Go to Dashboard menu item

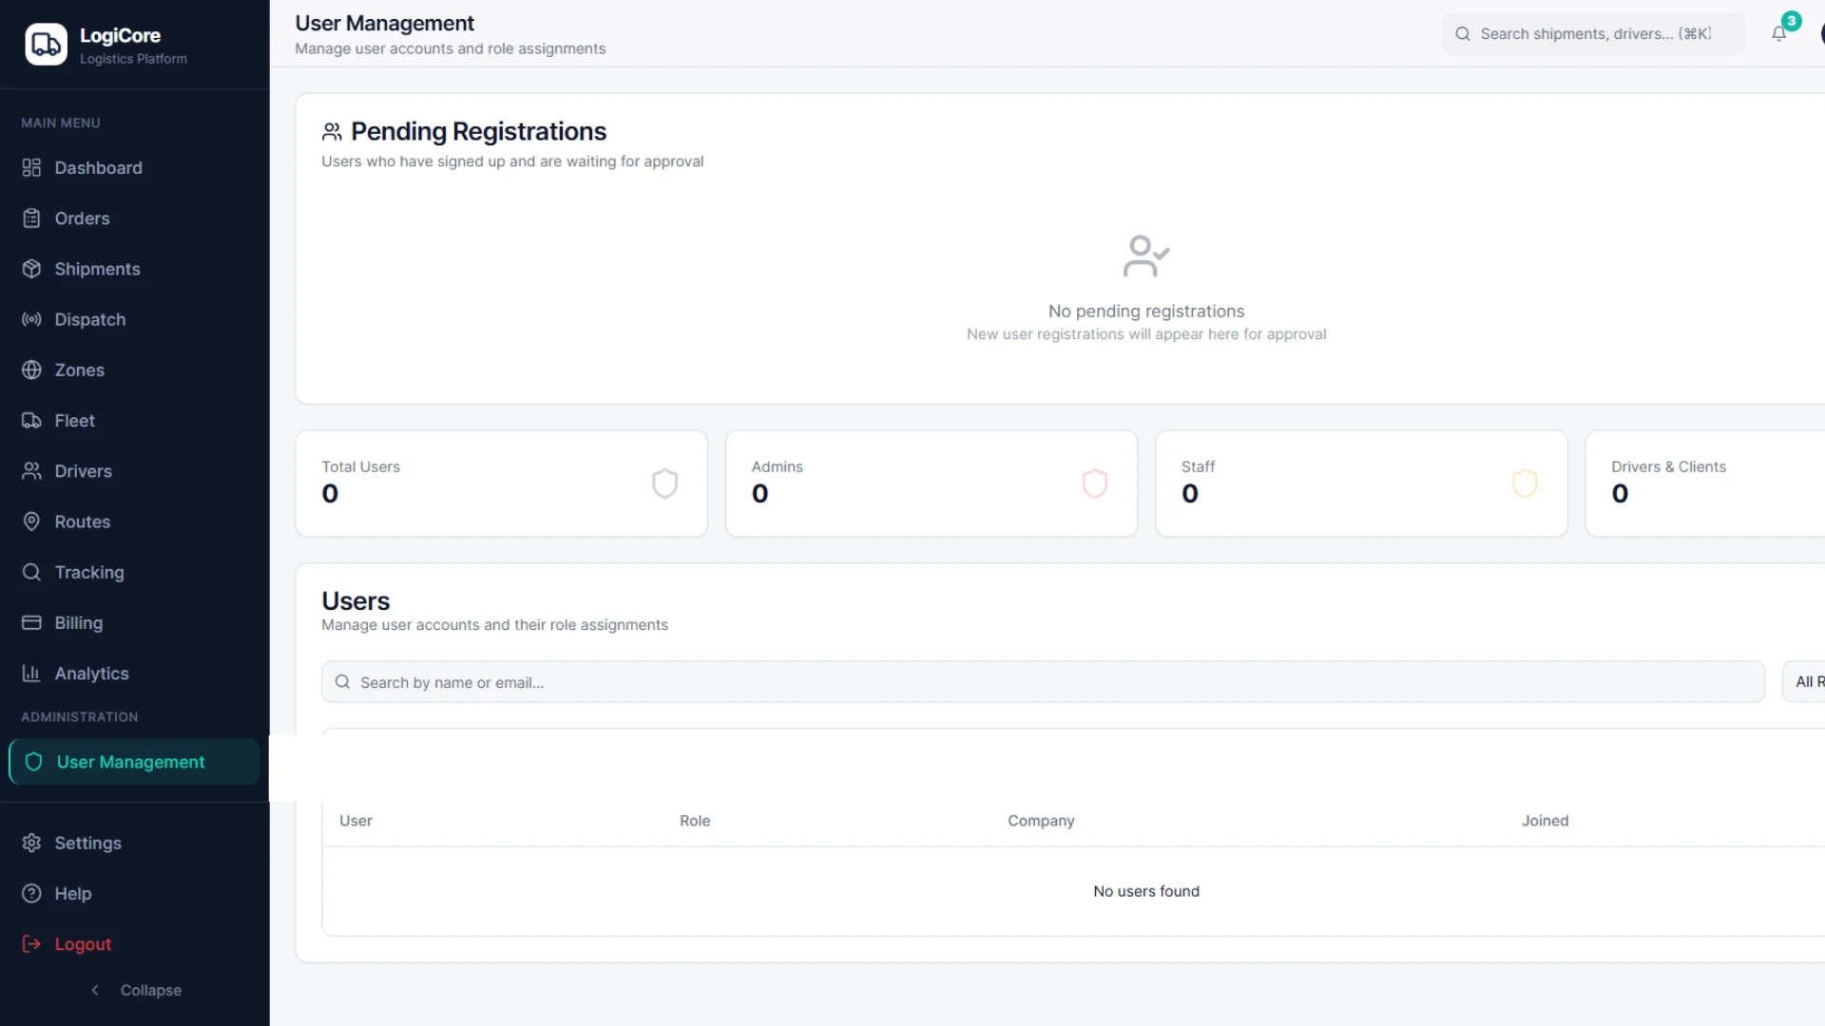click(135, 168)
